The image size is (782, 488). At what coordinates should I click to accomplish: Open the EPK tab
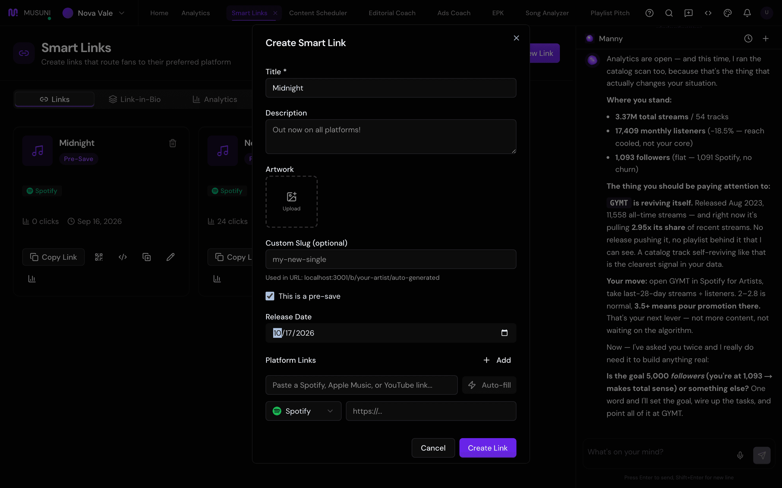(498, 13)
